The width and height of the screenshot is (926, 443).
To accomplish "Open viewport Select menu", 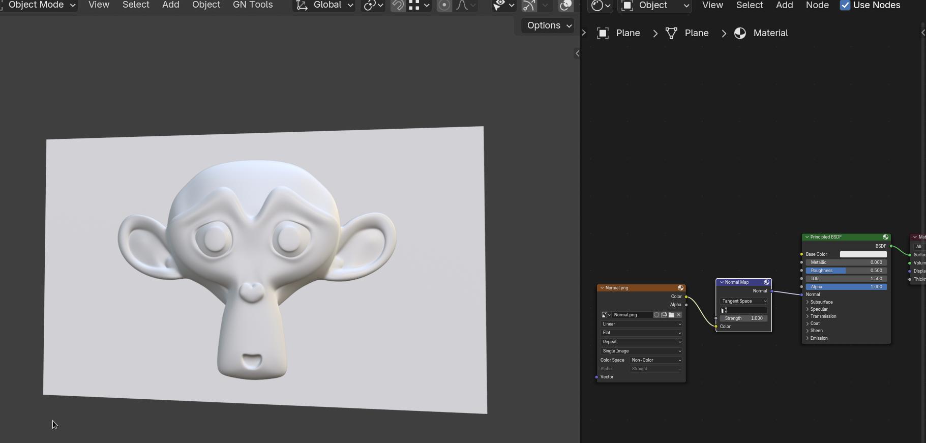I will (136, 5).
